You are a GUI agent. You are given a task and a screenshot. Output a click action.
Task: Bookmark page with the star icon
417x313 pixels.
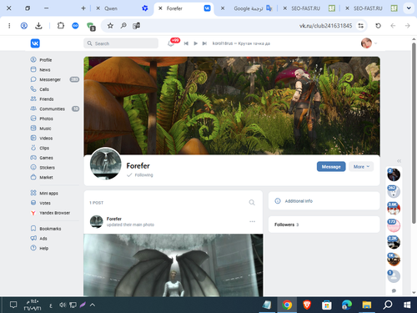pyautogui.click(x=110, y=26)
